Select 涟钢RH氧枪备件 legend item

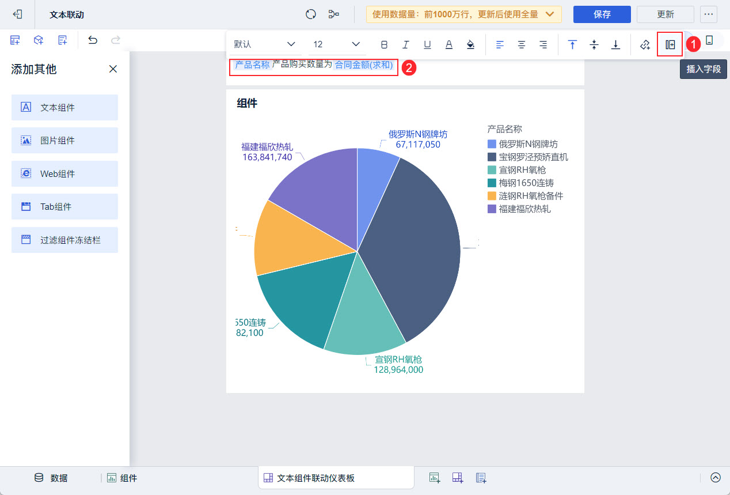coord(526,196)
